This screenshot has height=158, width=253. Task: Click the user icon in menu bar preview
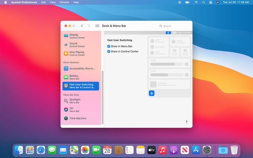click(x=168, y=33)
